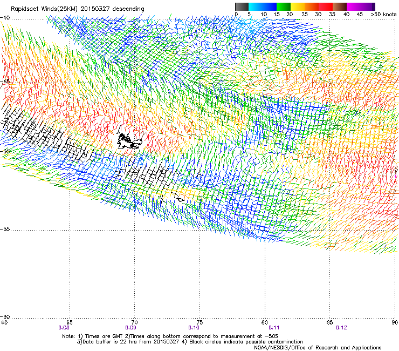Click the green 15-20 knots legend segment
This screenshot has width=399, height=351.
coord(284,6)
